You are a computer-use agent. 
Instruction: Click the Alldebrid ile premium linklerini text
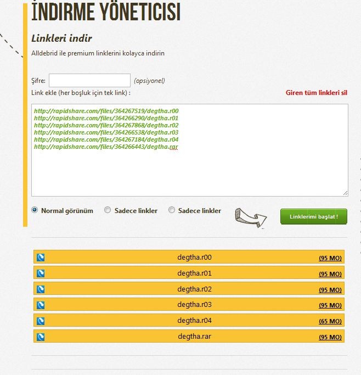(x=98, y=53)
